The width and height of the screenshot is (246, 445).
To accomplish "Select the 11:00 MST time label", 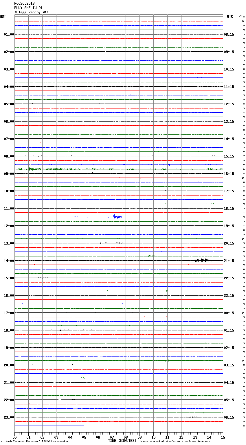I will 9,209.
